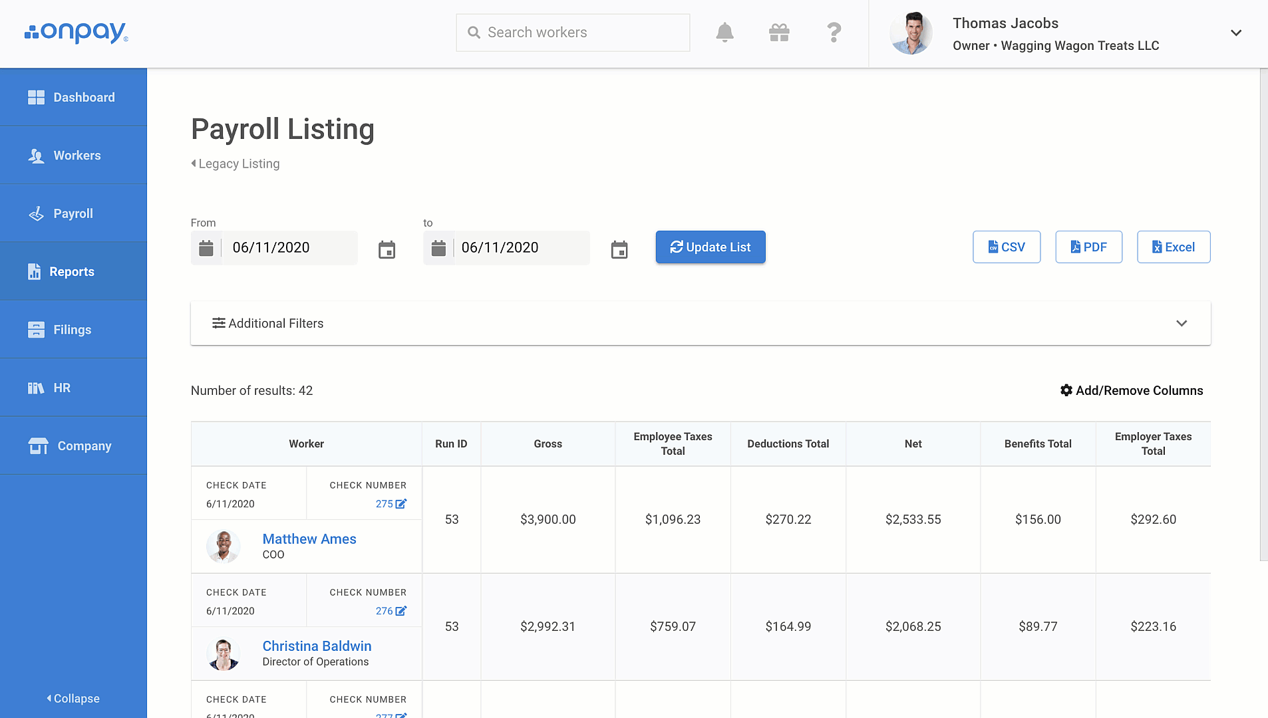Click the Additional Filters chevron
Screen dimensions: 1268x718
coord(1182,323)
